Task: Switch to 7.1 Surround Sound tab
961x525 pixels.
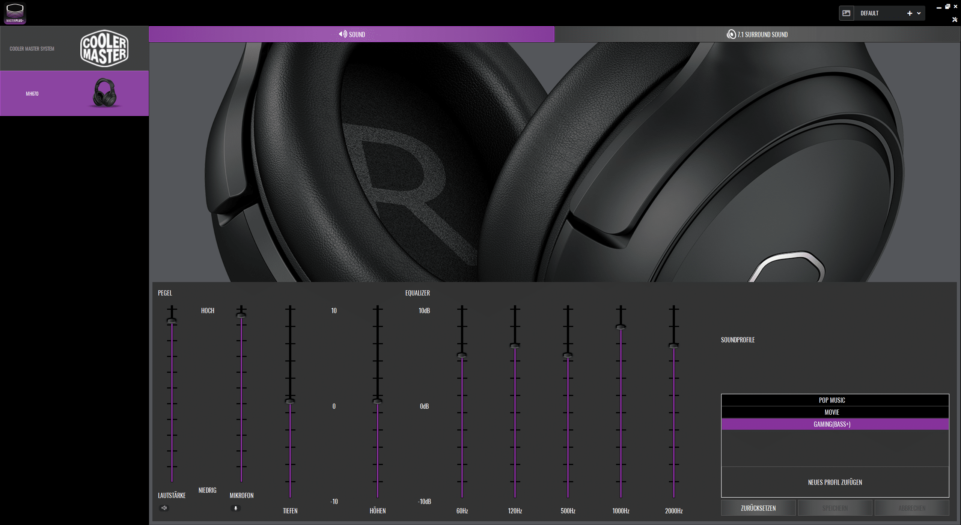Action: [x=757, y=34]
